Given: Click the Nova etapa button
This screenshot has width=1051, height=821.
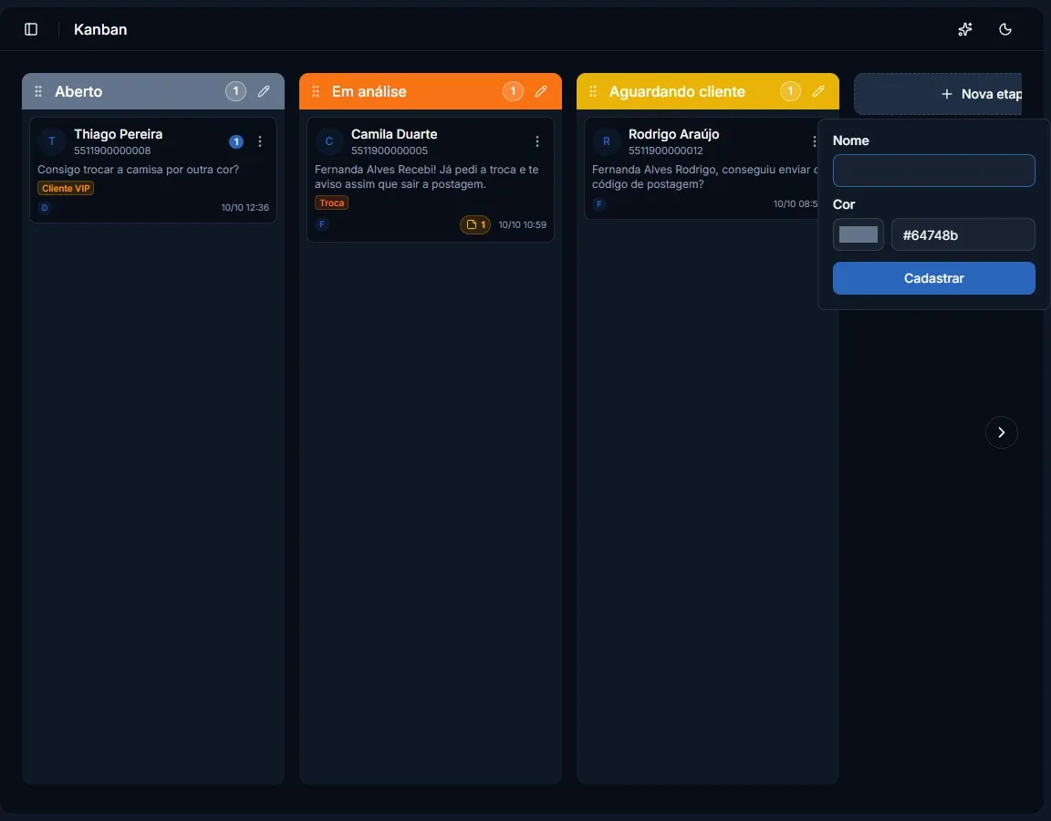Looking at the screenshot, I should (x=939, y=94).
